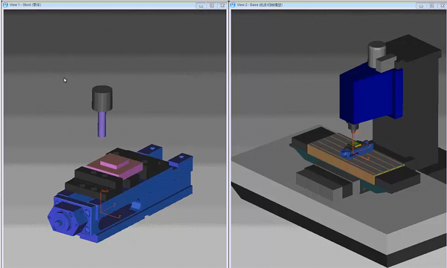Close the View 1 Stock window
The image size is (447, 268).
(x=222, y=5)
